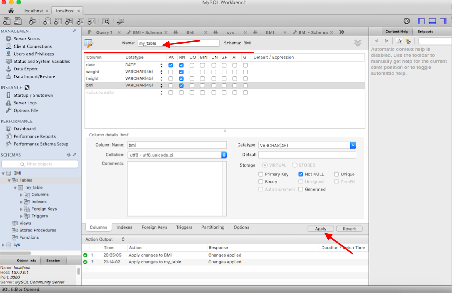
Task: Switch to the Indexes tab
Action: tap(124, 227)
